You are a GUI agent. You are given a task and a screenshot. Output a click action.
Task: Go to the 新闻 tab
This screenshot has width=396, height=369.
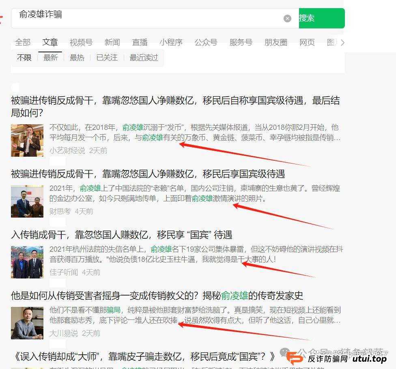(112, 42)
